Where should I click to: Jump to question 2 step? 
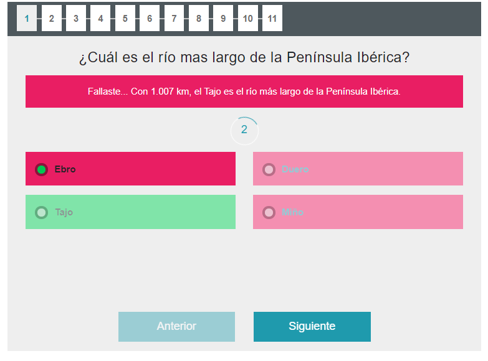pyautogui.click(x=51, y=18)
